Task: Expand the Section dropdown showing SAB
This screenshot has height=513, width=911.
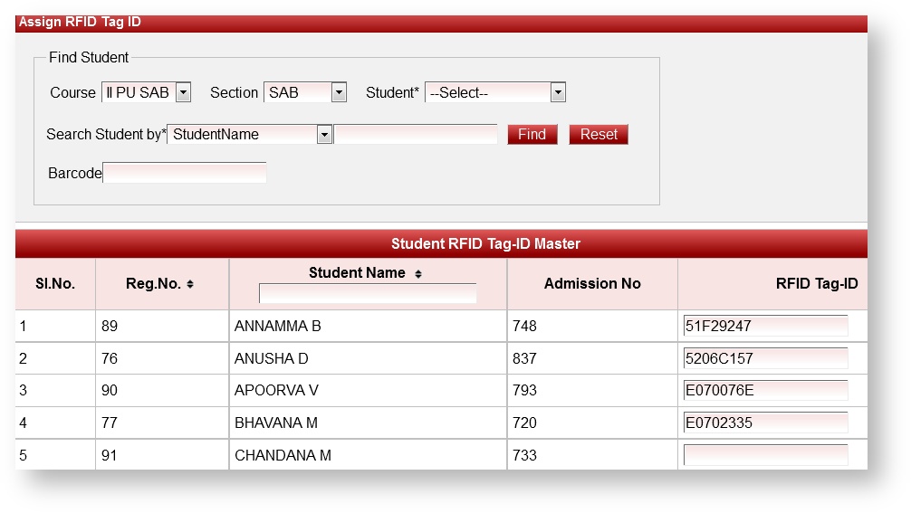Action: (339, 92)
